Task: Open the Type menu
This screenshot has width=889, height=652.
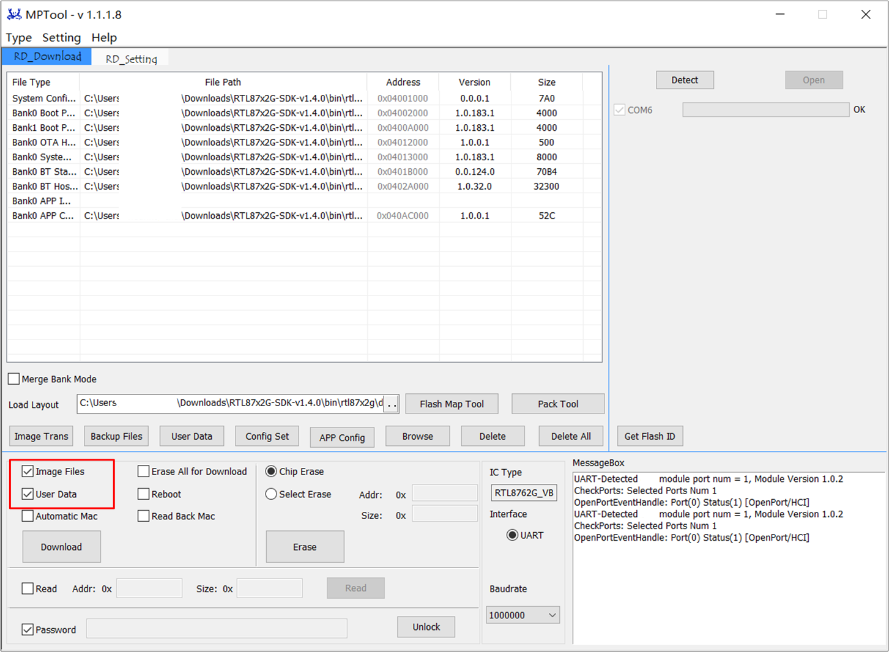Action: click(19, 38)
